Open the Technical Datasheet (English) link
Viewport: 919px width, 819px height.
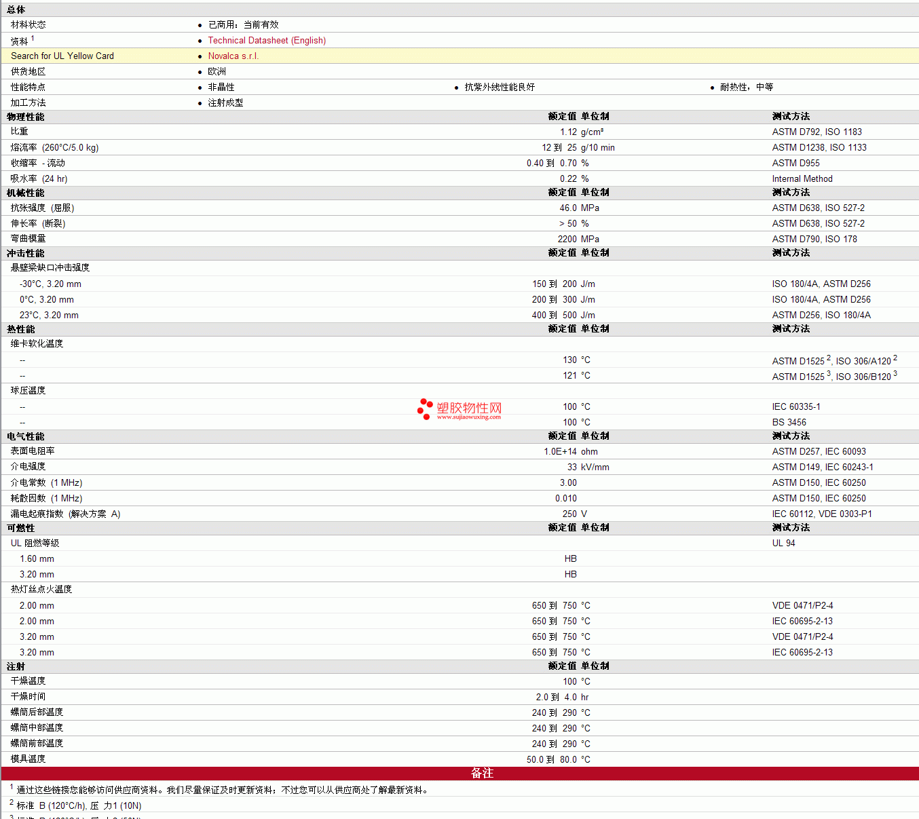click(x=267, y=41)
